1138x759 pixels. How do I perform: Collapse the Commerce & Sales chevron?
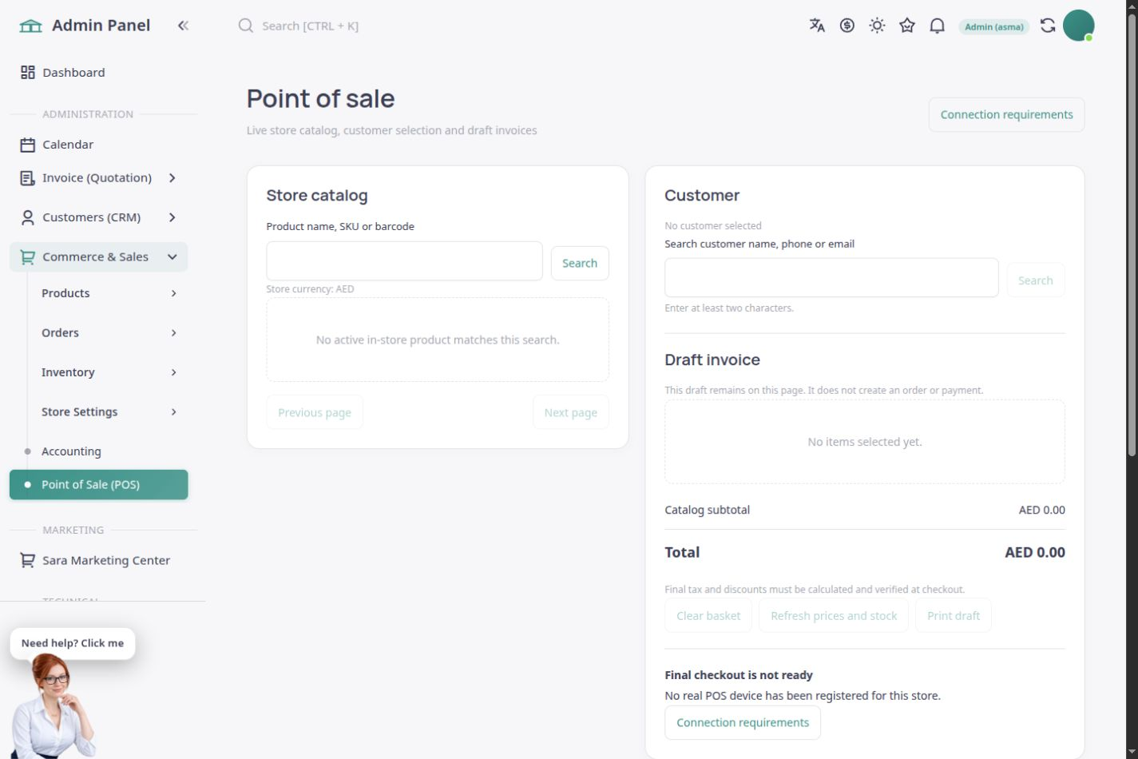[x=172, y=257]
